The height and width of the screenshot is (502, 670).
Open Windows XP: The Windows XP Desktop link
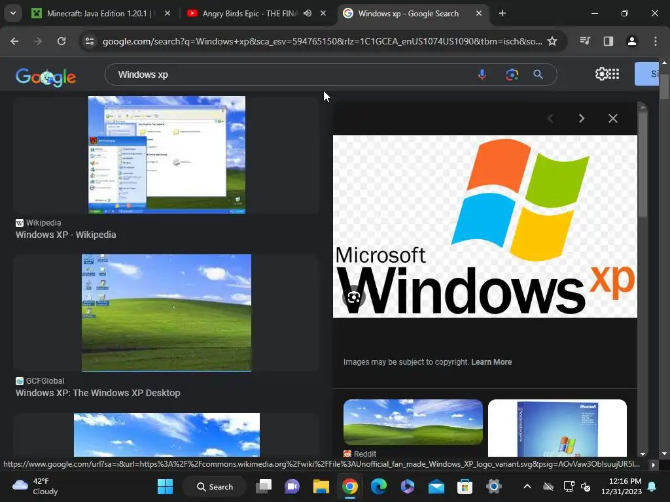pyautogui.click(x=98, y=393)
